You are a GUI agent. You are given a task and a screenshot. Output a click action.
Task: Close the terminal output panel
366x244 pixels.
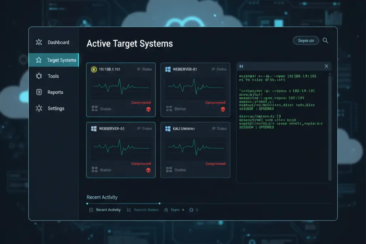326,66
